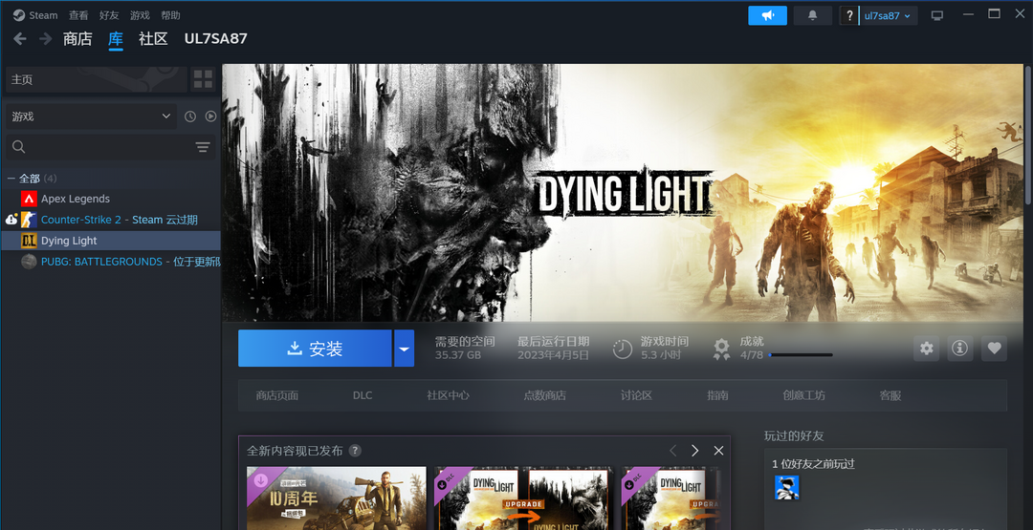The image size is (1033, 530).
Task: Open the 好友 menu
Action: click(x=109, y=15)
